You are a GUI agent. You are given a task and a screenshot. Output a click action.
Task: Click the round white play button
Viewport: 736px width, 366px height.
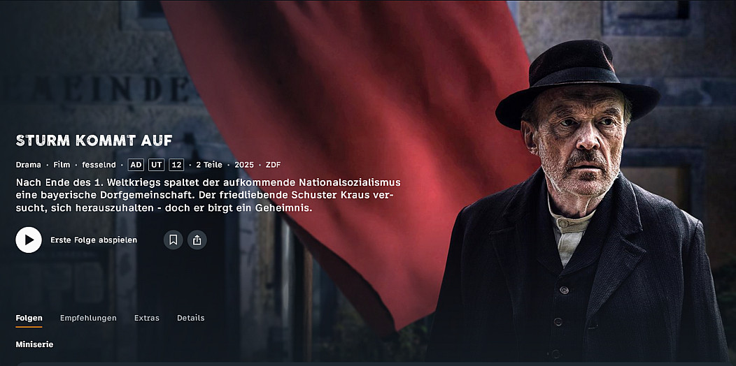29,240
